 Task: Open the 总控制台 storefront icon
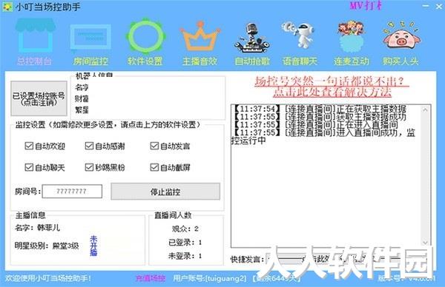35,42
